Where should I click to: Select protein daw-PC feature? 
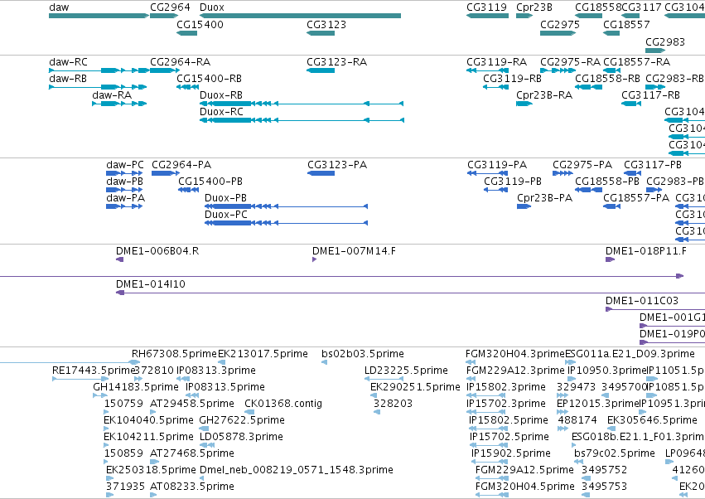click(x=124, y=172)
